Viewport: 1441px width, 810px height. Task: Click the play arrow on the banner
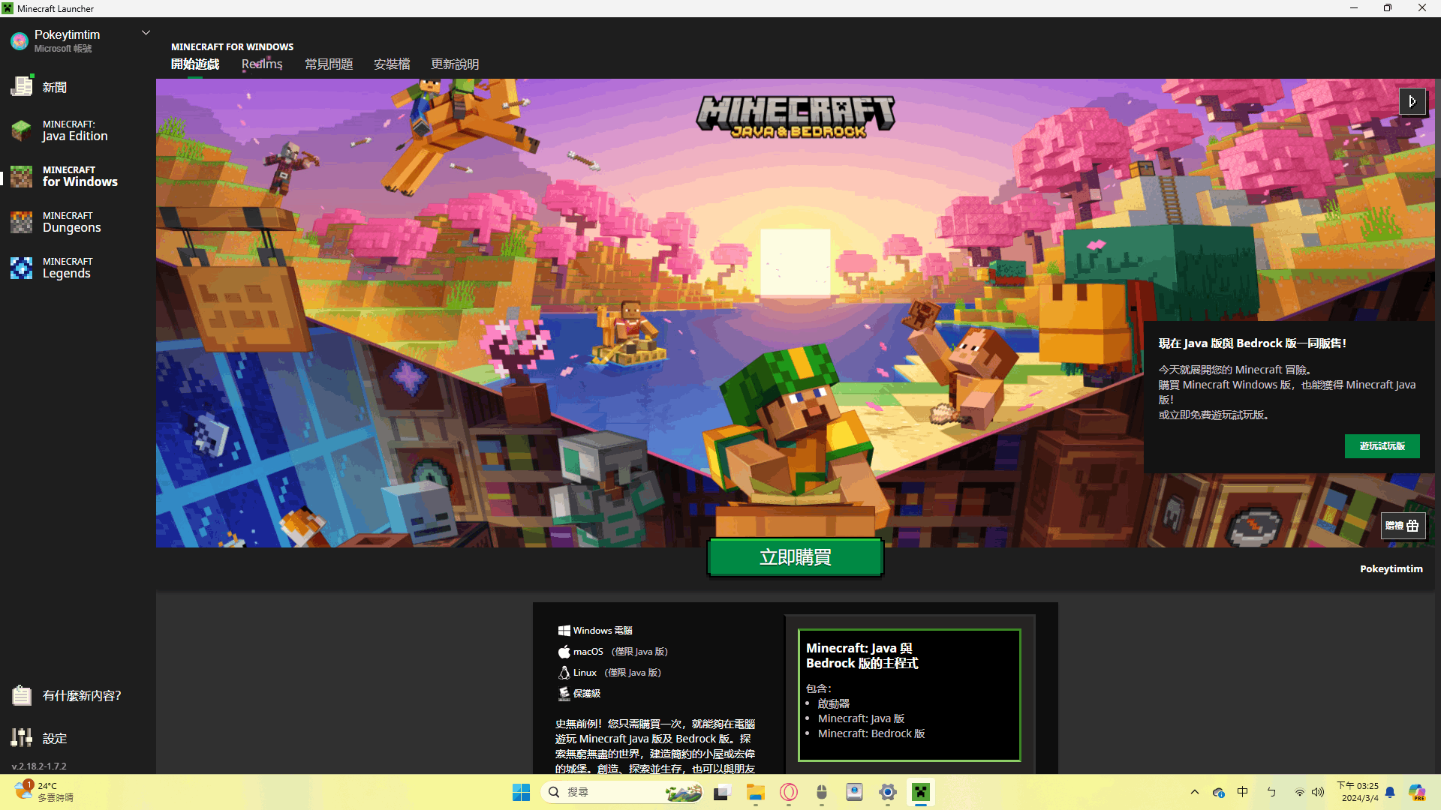pos(1412,101)
